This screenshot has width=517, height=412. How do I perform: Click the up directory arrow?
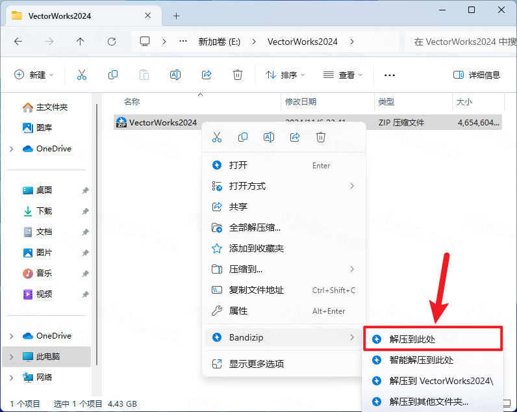coord(81,41)
